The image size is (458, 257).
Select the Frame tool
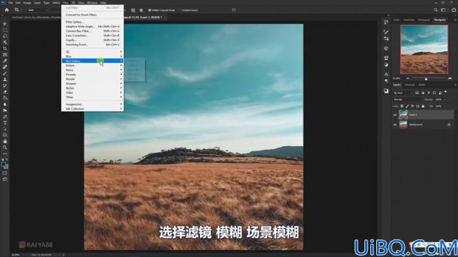click(5, 55)
